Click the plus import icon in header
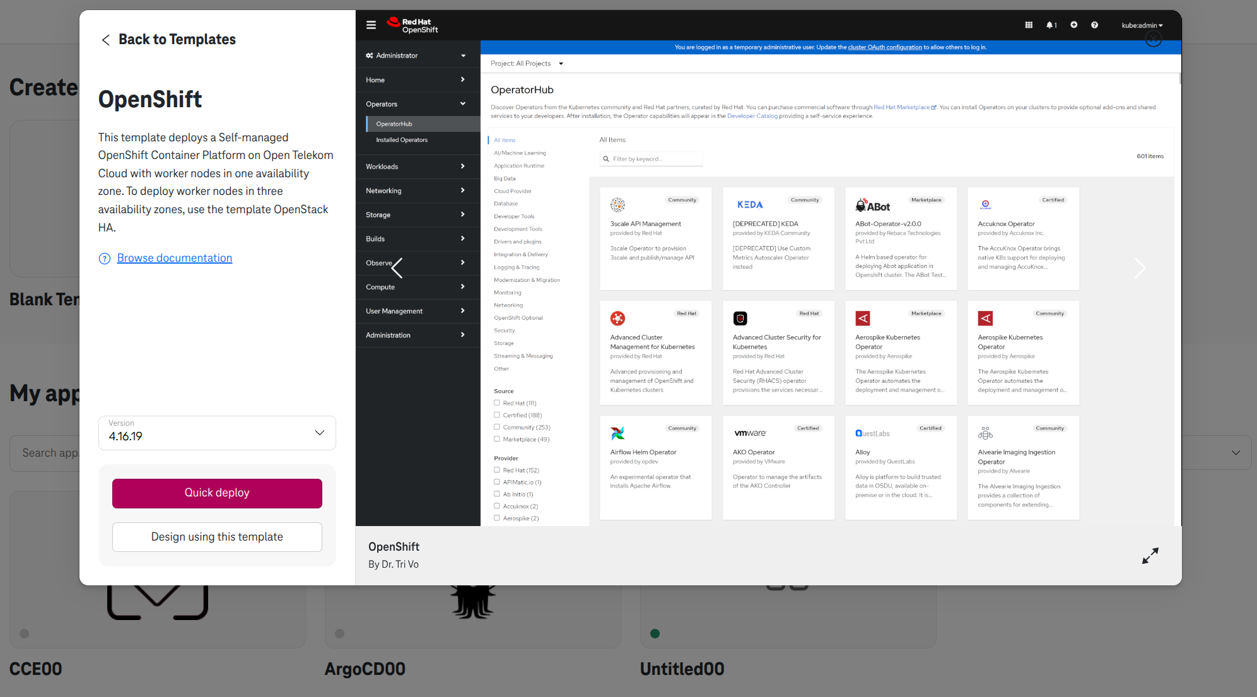Viewport: 1257px width, 697px height. tap(1073, 25)
